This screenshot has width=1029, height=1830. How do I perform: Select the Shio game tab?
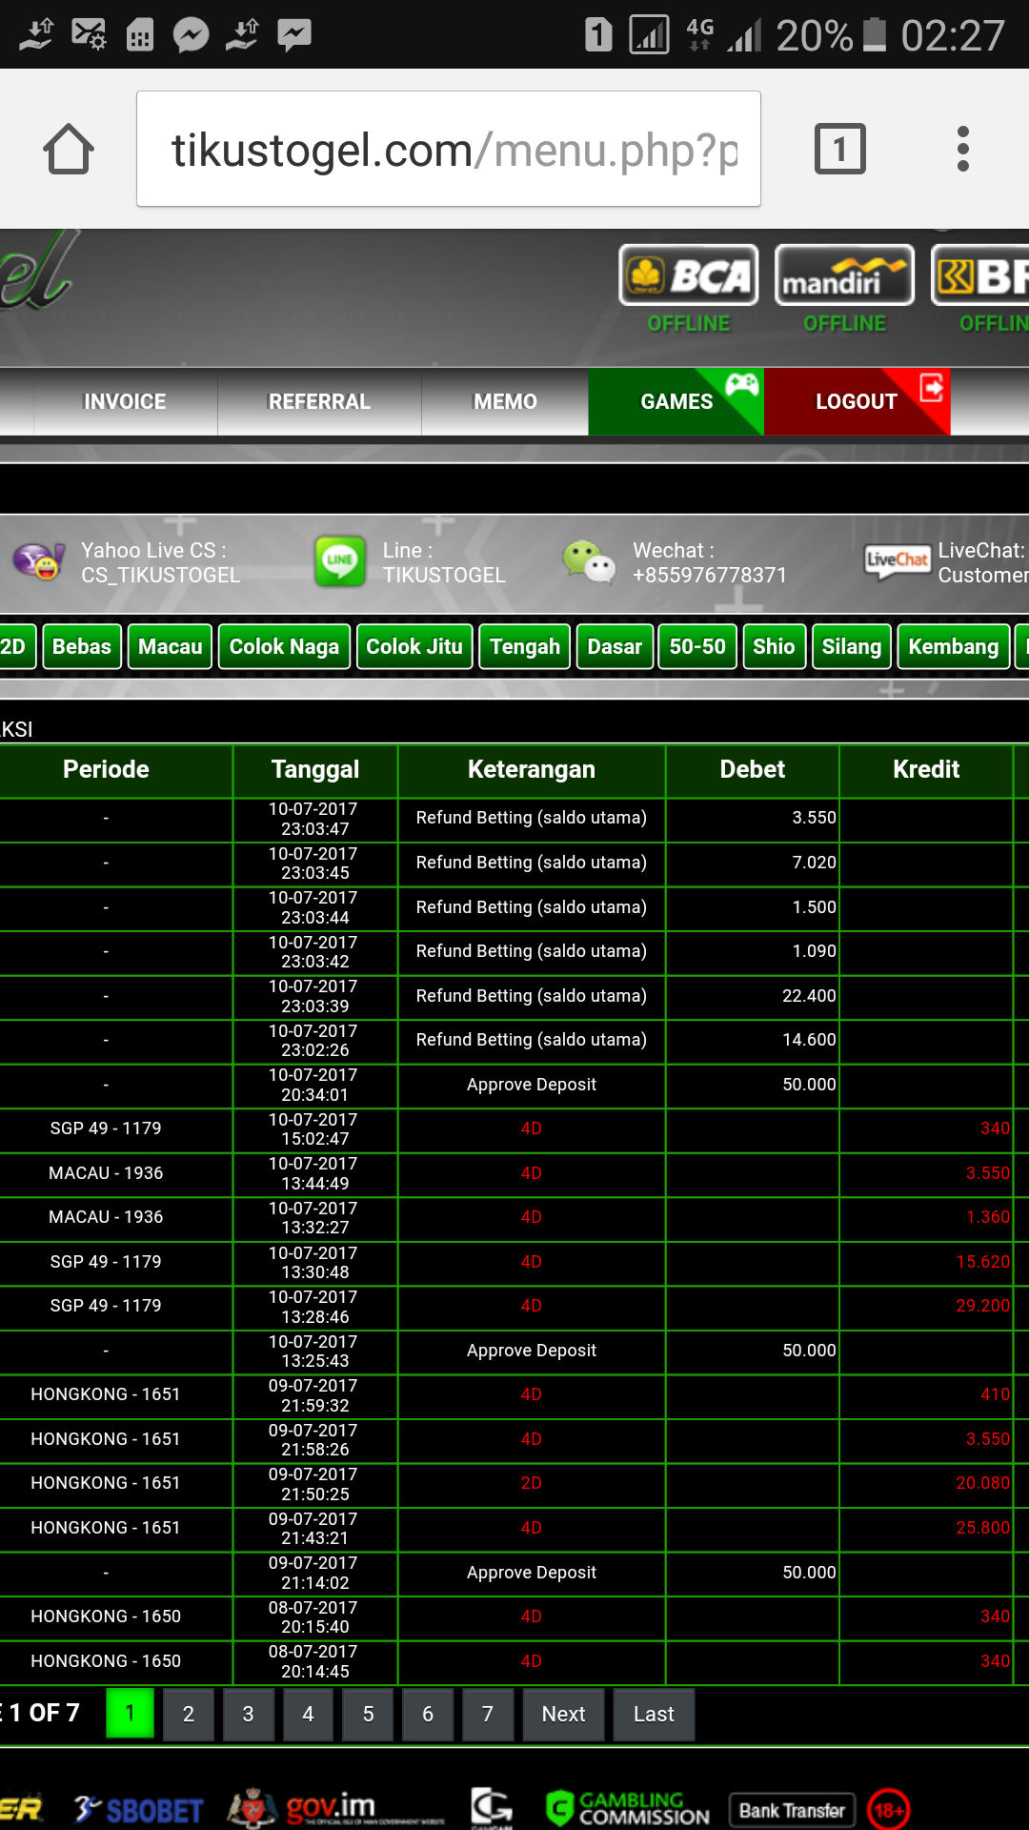click(773, 647)
